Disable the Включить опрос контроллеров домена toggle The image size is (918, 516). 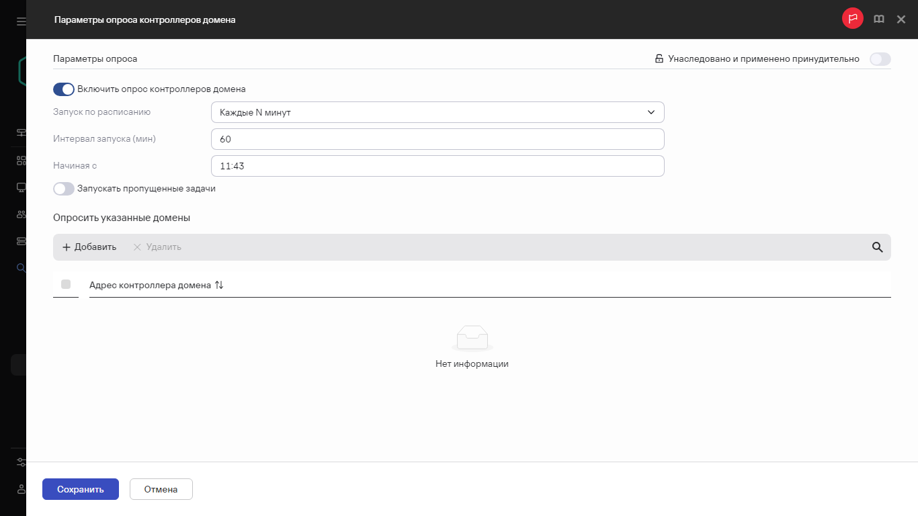coord(64,89)
